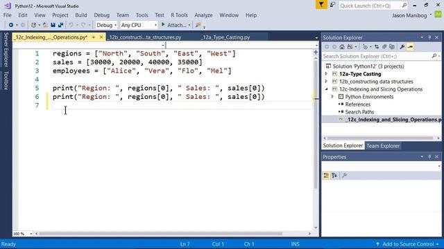Image resolution: width=444 pixels, height=249 pixels.
Task: Open the Server Explorer side tab
Action: point(6,50)
